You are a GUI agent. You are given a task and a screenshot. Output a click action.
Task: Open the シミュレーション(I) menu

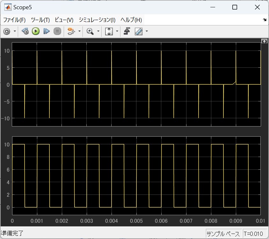pyautogui.click(x=97, y=20)
